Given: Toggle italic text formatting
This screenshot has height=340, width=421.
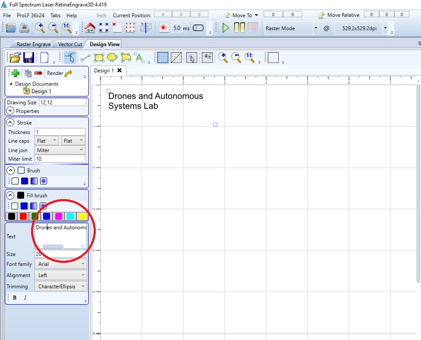Looking at the screenshot, I should [x=25, y=298].
